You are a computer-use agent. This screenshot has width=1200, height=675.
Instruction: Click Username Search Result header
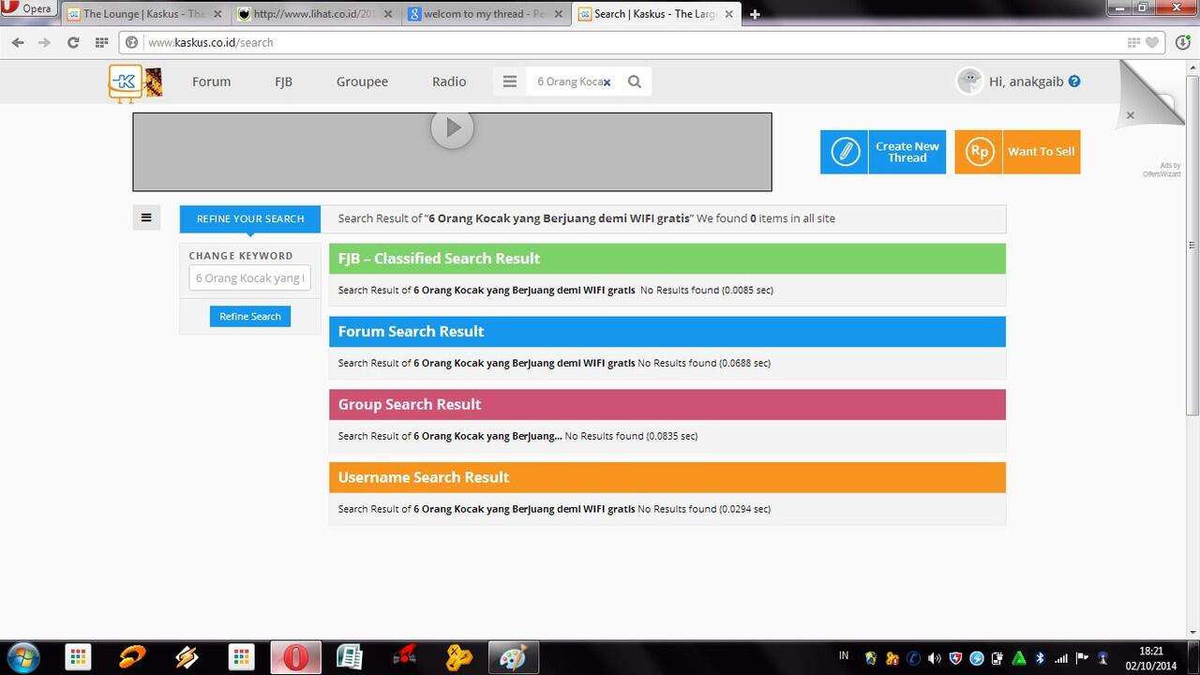point(667,477)
